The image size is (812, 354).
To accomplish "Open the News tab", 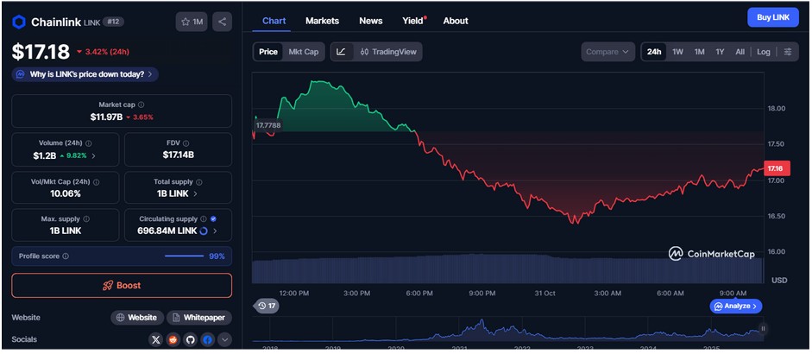I will coord(370,21).
